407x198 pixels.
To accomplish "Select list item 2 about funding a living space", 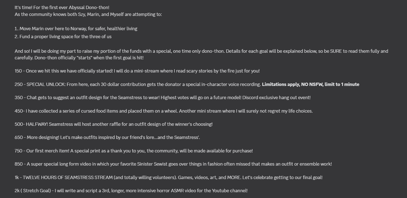I will click(63, 37).
